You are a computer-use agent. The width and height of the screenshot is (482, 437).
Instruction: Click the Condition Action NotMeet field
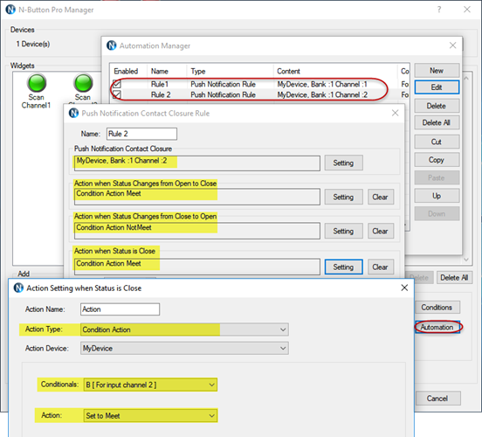pyautogui.click(x=196, y=231)
